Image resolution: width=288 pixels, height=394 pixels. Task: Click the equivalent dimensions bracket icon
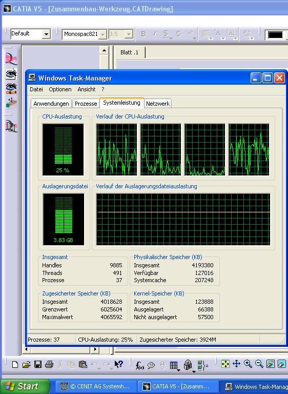pos(202,365)
